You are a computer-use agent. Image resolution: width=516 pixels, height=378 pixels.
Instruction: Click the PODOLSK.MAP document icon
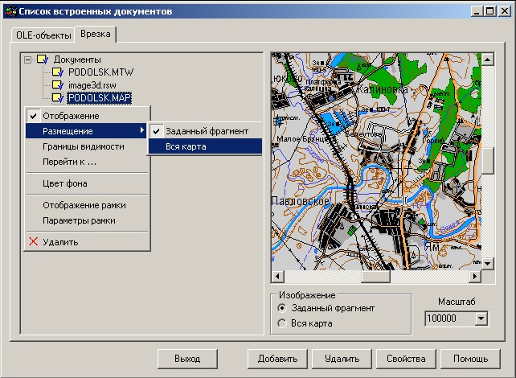(58, 98)
